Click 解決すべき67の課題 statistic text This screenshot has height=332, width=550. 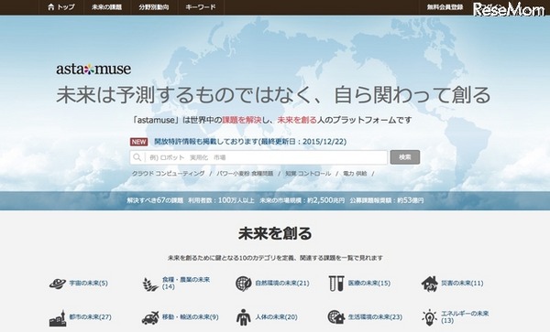click(155, 200)
